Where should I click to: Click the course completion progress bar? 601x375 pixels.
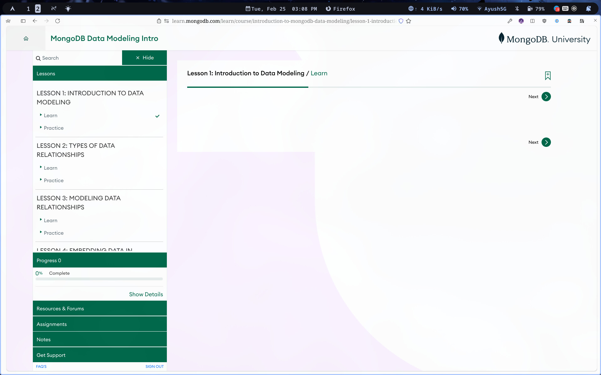point(99,279)
